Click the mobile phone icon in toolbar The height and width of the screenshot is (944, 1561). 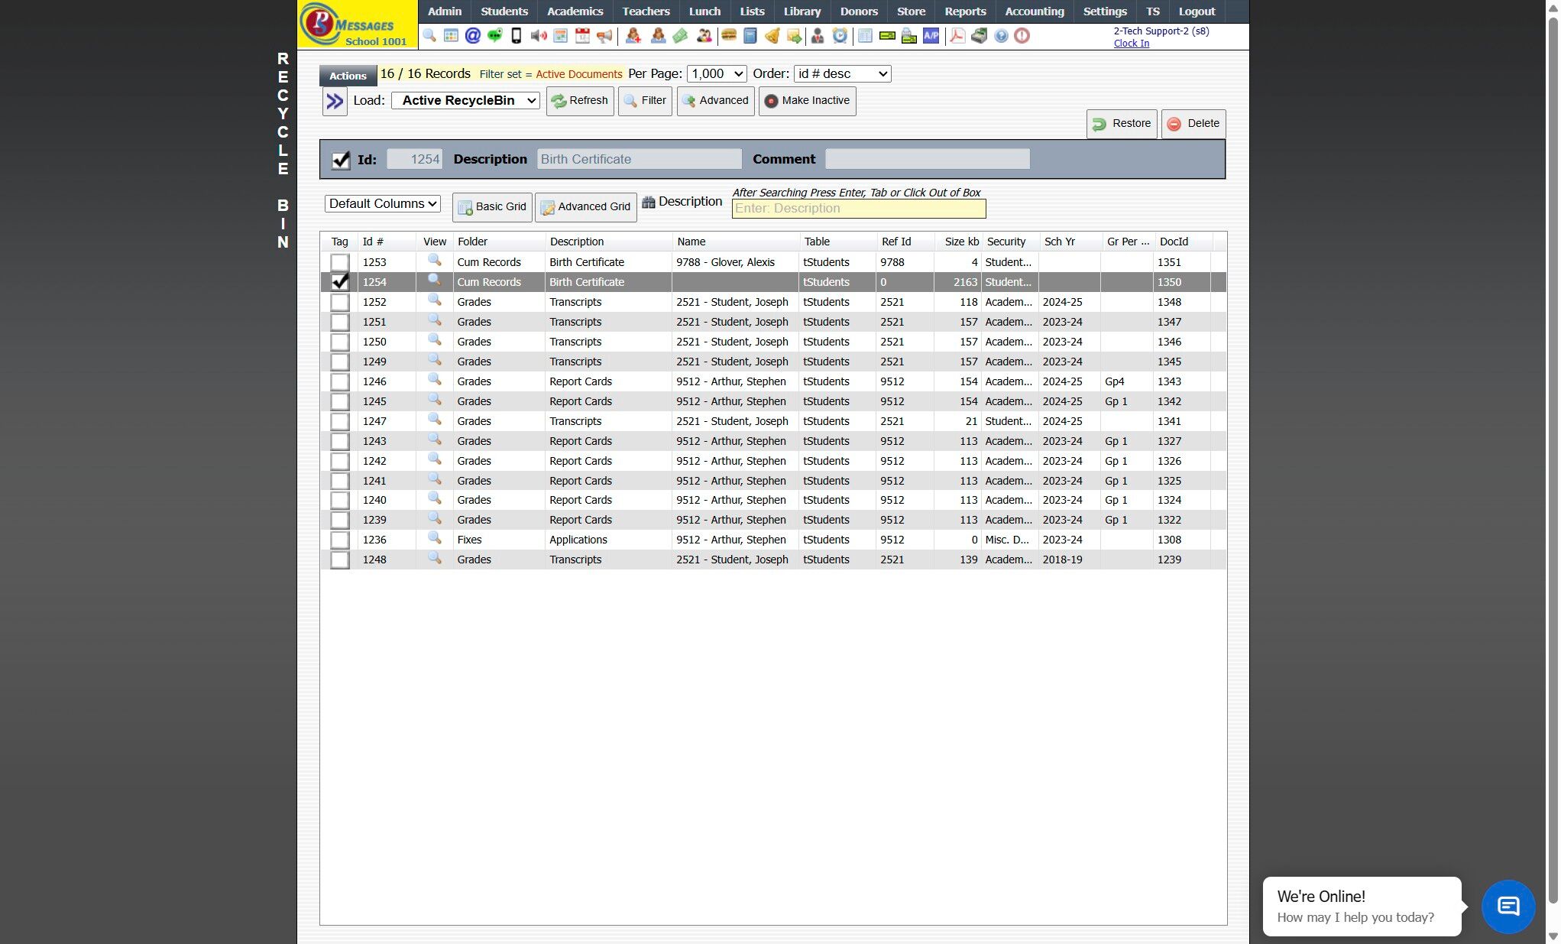point(517,36)
